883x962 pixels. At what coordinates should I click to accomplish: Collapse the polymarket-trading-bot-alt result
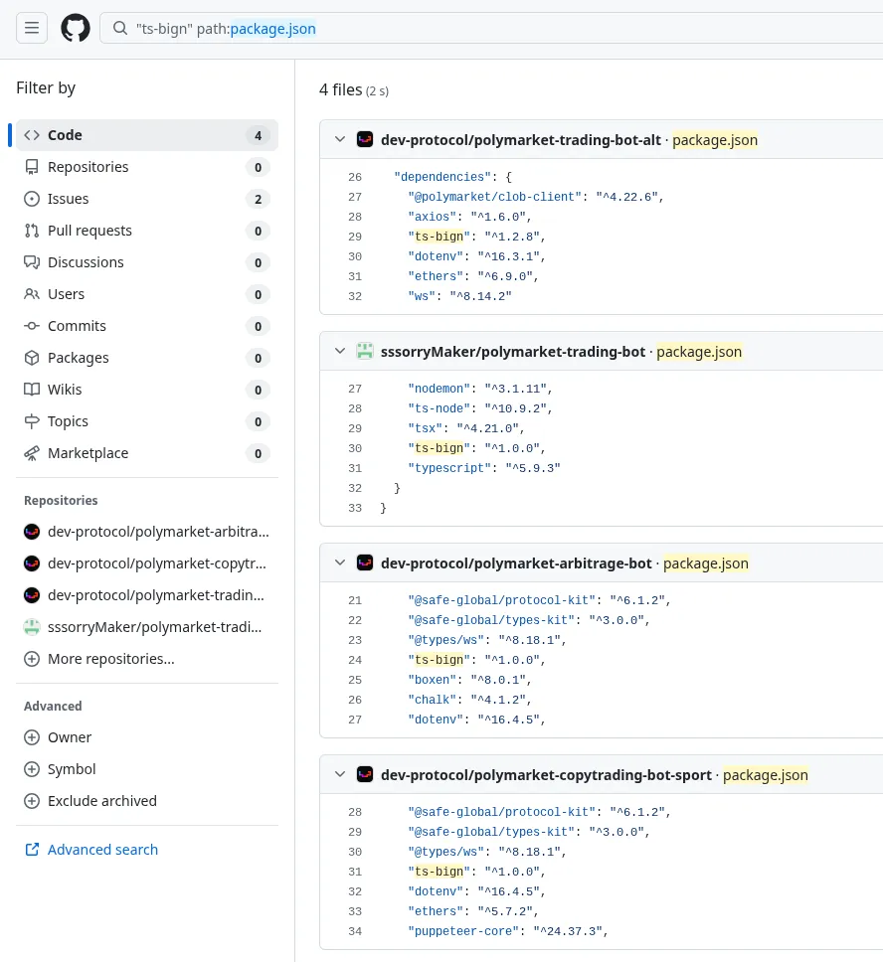[340, 139]
